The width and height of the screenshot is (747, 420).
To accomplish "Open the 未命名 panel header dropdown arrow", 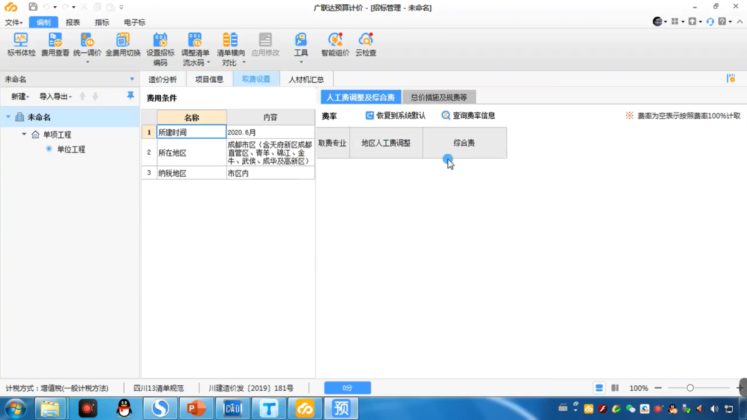I will tap(132, 80).
